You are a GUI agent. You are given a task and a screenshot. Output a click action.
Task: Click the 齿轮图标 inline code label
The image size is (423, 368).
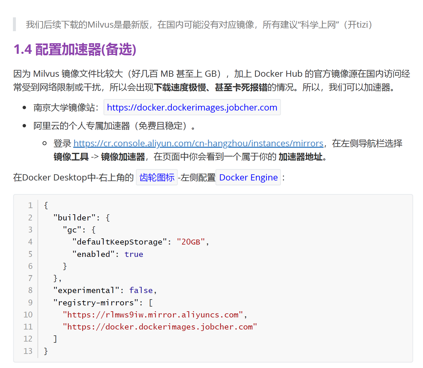tap(157, 177)
